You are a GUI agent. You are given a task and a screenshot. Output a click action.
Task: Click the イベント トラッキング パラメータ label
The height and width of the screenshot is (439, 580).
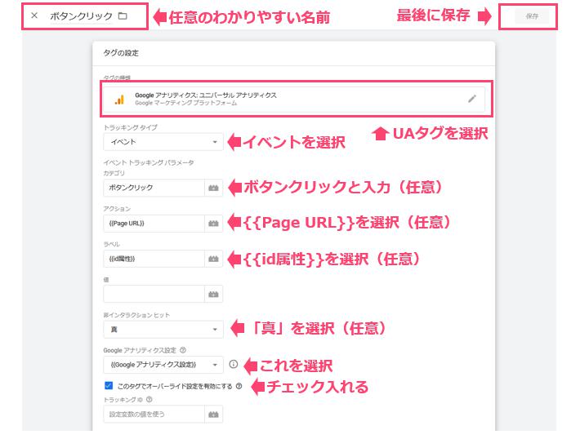point(149,162)
